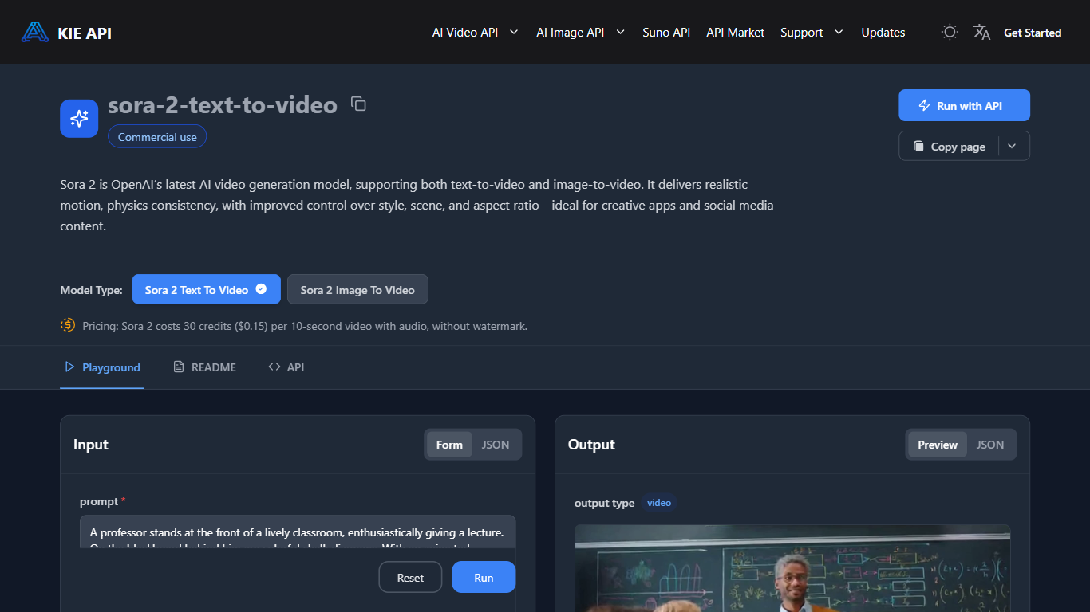Open the API tab
This screenshot has height=612, width=1090.
click(x=286, y=367)
